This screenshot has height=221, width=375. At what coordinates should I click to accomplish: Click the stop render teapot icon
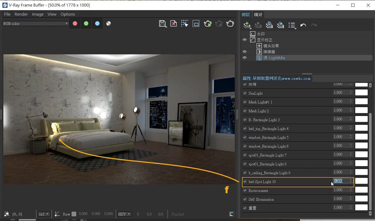tap(219, 24)
